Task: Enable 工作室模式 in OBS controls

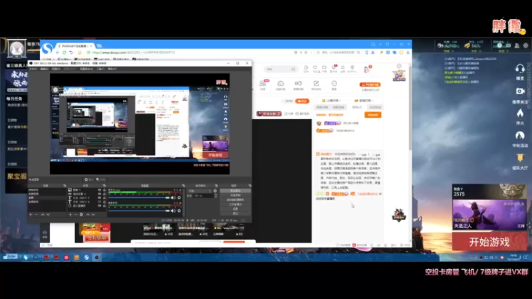Action: (235, 205)
